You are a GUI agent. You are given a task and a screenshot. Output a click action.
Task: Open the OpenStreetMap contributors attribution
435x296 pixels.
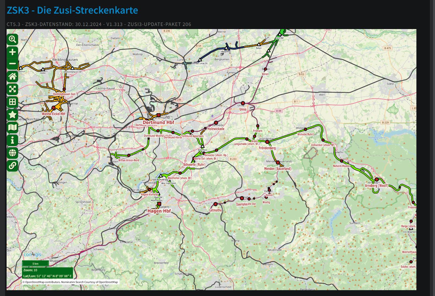[41, 282]
